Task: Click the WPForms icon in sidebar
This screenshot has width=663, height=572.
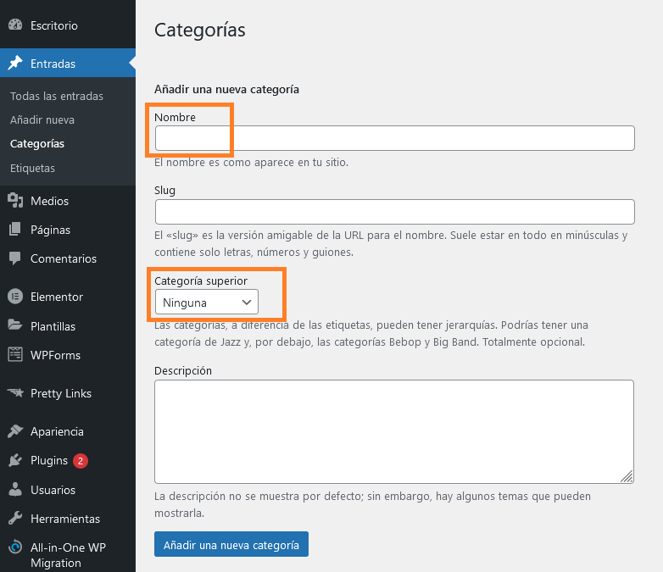Action: point(15,355)
